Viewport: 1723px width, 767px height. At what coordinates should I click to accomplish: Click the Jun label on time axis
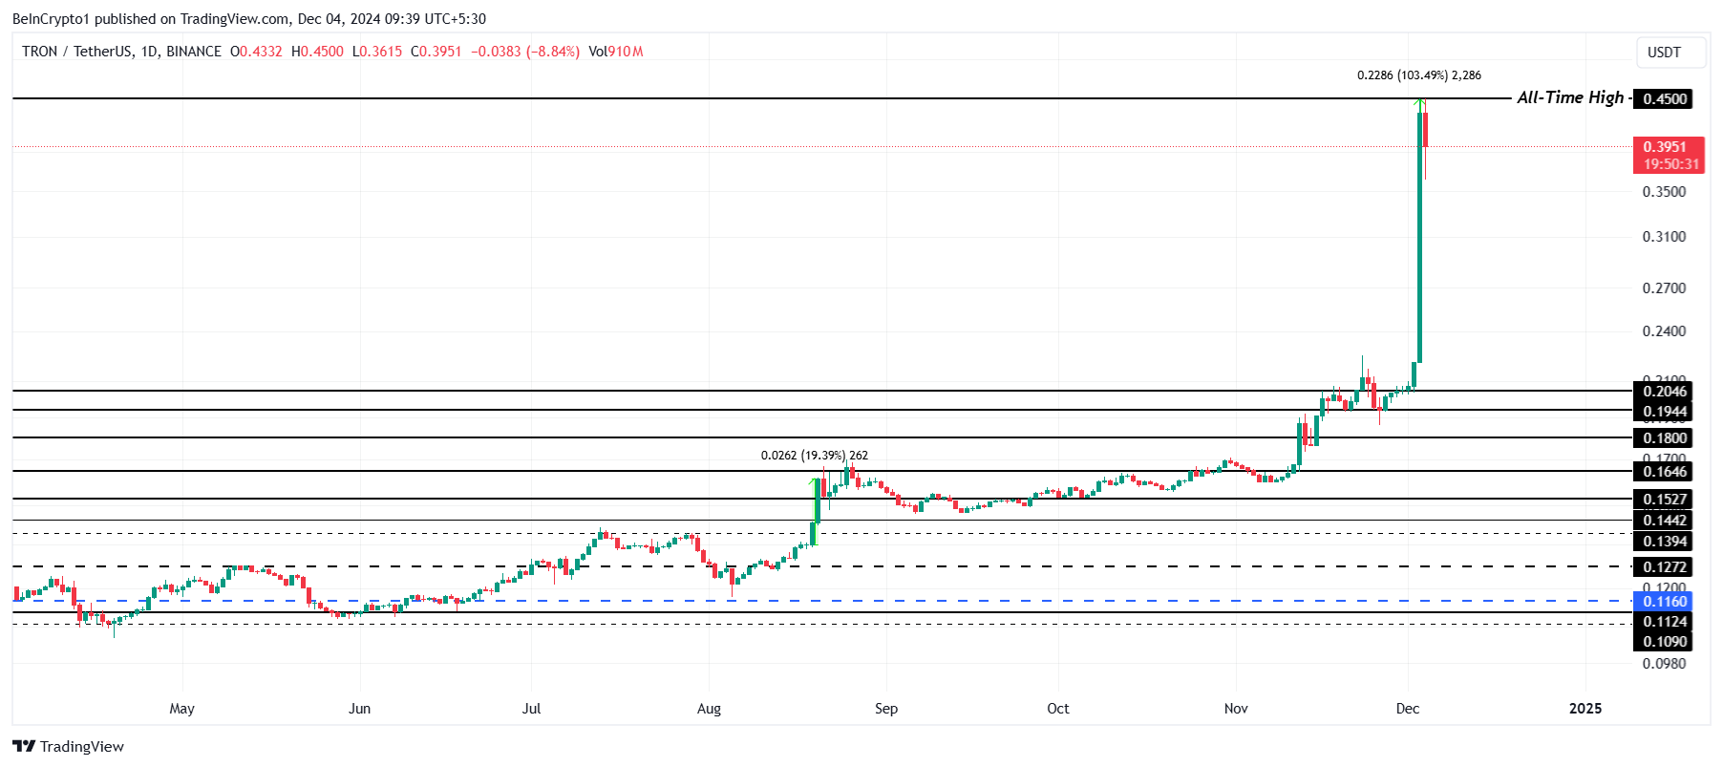click(x=359, y=709)
